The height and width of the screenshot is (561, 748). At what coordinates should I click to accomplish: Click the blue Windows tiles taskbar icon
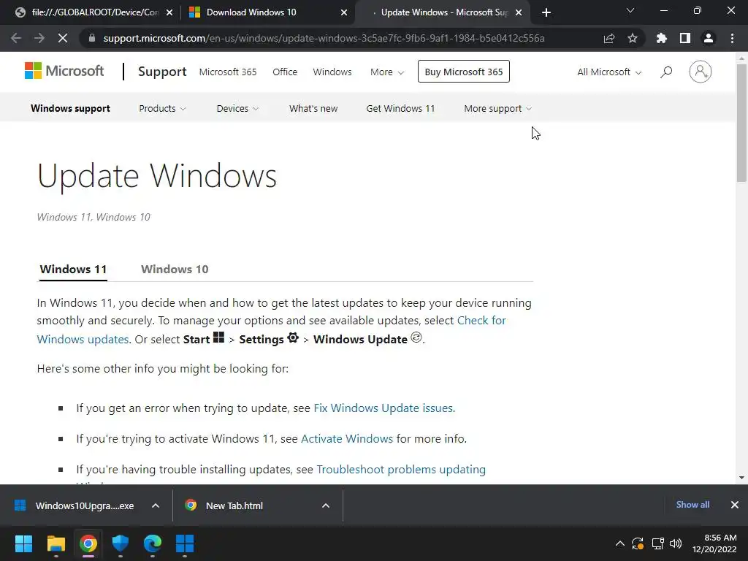pyautogui.click(x=185, y=543)
